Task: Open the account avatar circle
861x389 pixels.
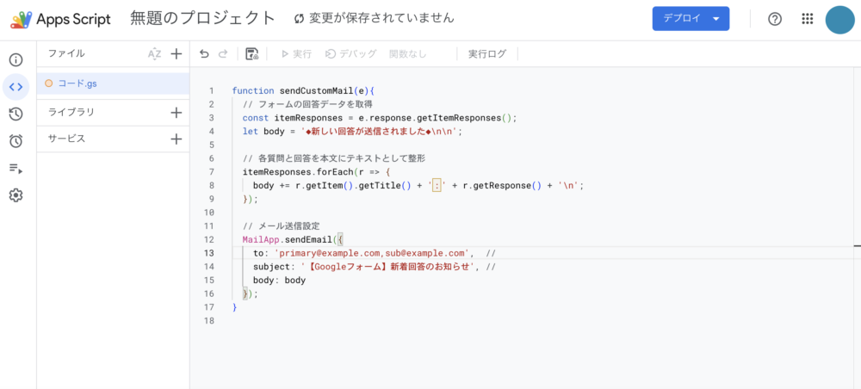Action: (839, 19)
